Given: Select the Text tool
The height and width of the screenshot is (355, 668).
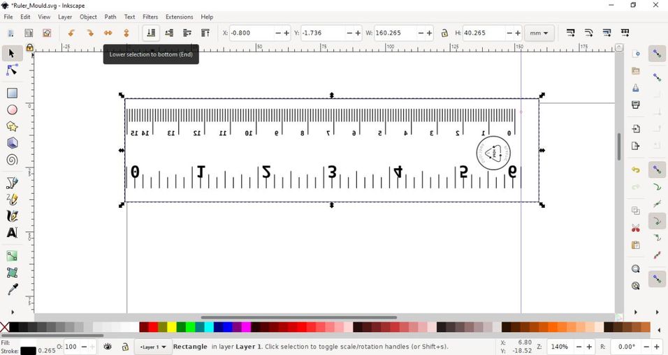Looking at the screenshot, I should [12, 232].
